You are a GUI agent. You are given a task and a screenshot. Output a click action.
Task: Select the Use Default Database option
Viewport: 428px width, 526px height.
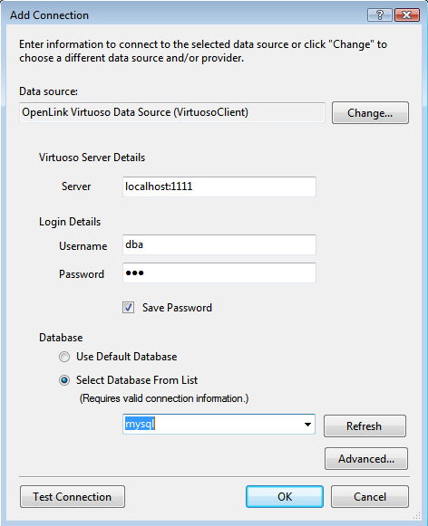(x=64, y=357)
